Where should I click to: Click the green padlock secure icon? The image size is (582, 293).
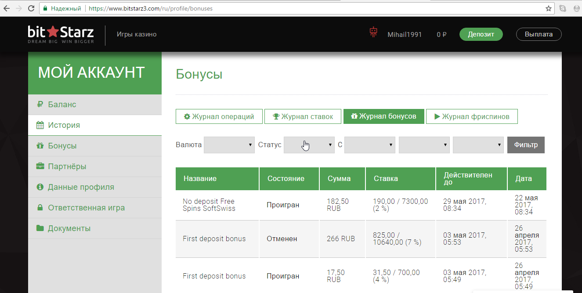pyautogui.click(x=45, y=8)
